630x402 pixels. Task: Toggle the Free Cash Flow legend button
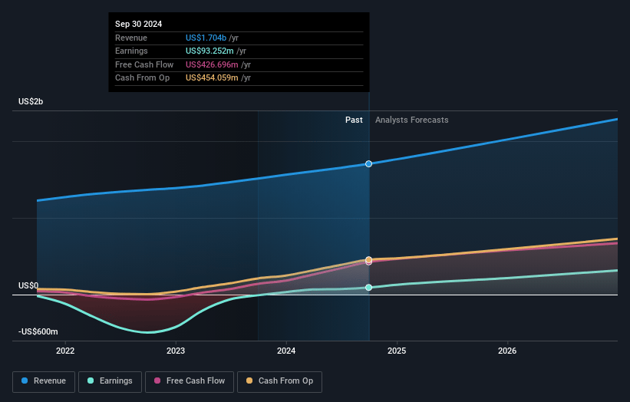tap(190, 381)
